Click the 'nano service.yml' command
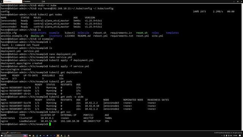Image resolution: width=243 pixels, height=137 pixels. click(60, 57)
